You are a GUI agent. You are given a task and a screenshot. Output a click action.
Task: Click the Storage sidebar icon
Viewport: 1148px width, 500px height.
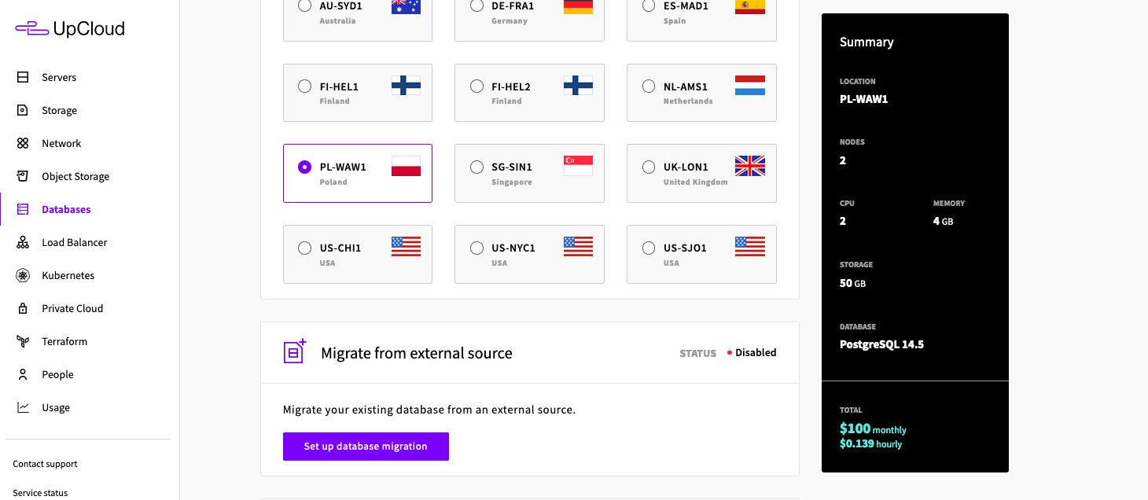point(23,110)
